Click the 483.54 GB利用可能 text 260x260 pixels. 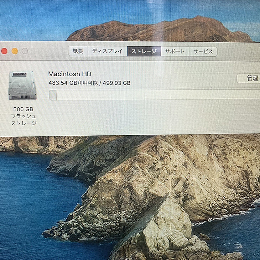[x=73, y=83]
